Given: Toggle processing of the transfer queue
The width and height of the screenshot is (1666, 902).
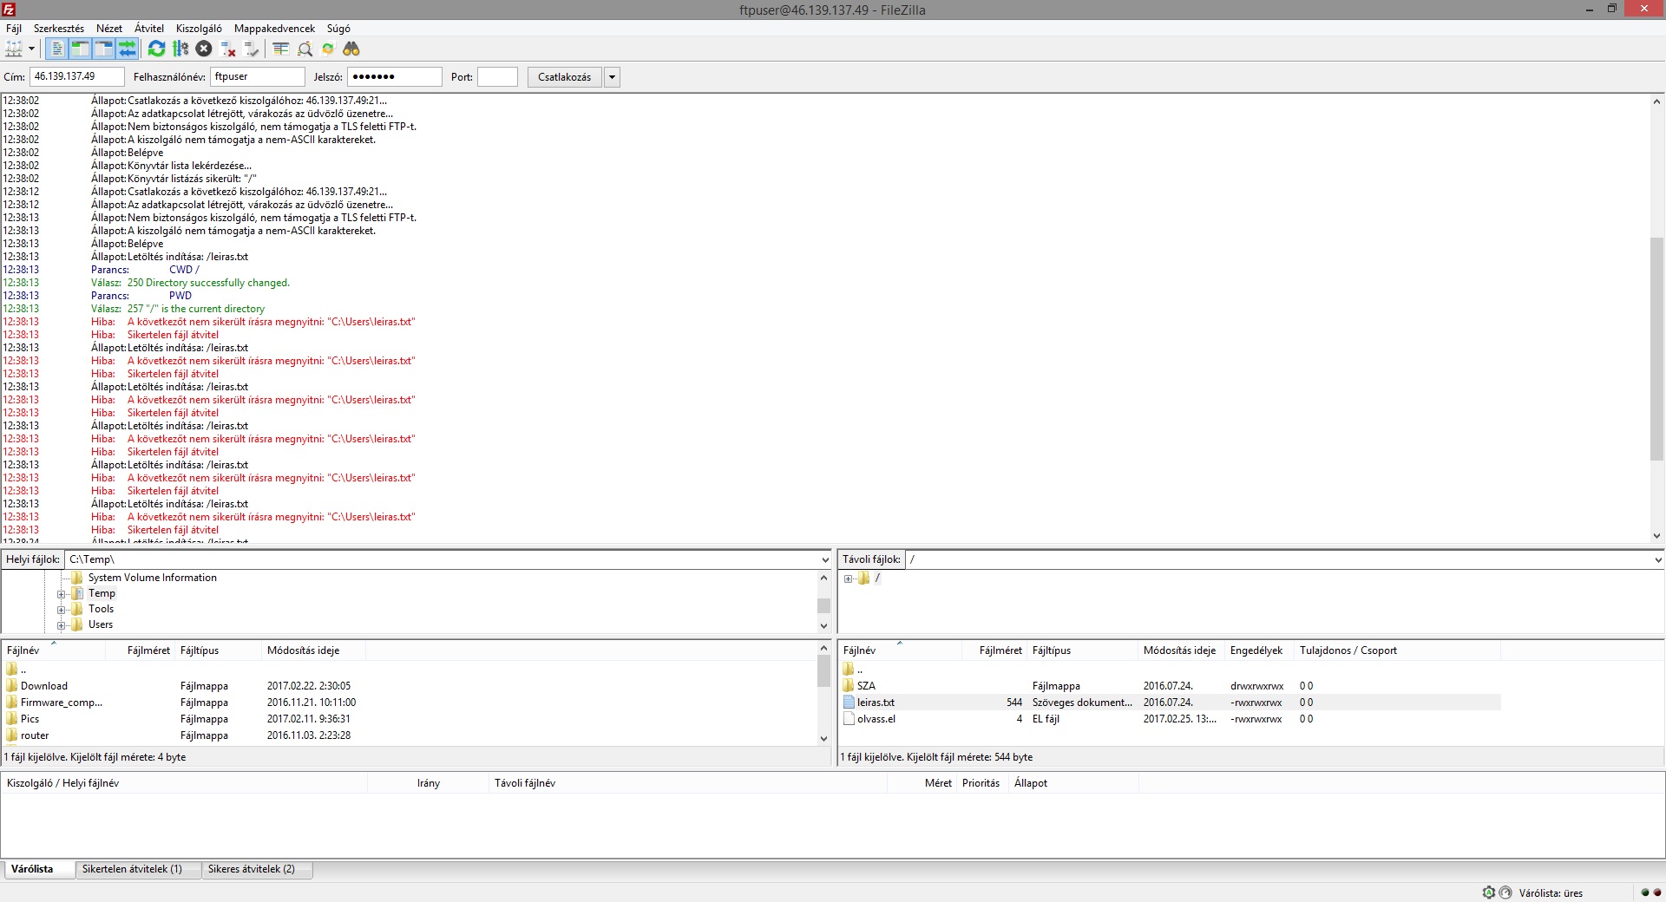Looking at the screenshot, I should 180,49.
